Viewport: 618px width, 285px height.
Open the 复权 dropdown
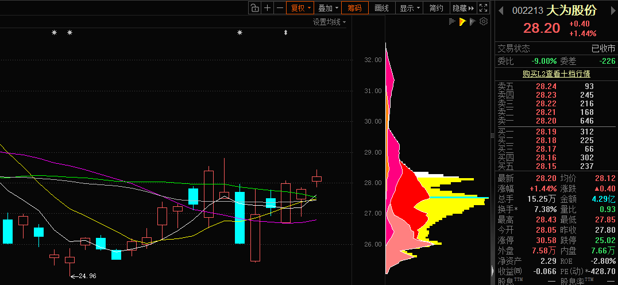[300, 8]
